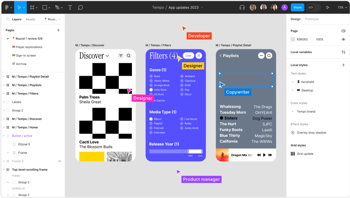Select the Frame tool
The height and width of the screenshot is (198, 350).
pyautogui.click(x=32, y=8)
